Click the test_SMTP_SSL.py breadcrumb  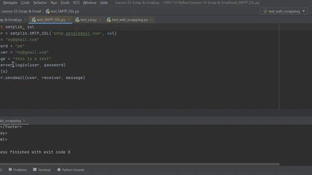(x=65, y=11)
